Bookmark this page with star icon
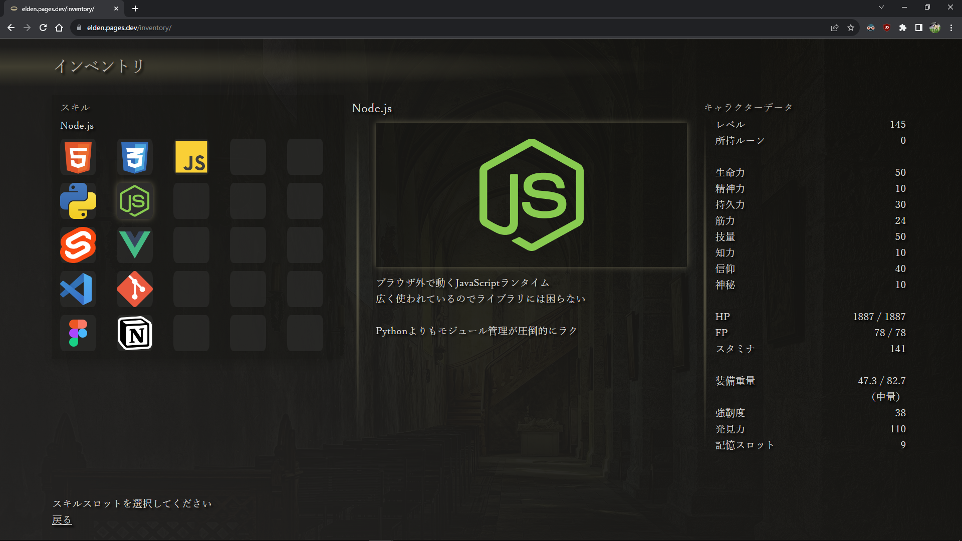962x541 pixels. pyautogui.click(x=851, y=28)
